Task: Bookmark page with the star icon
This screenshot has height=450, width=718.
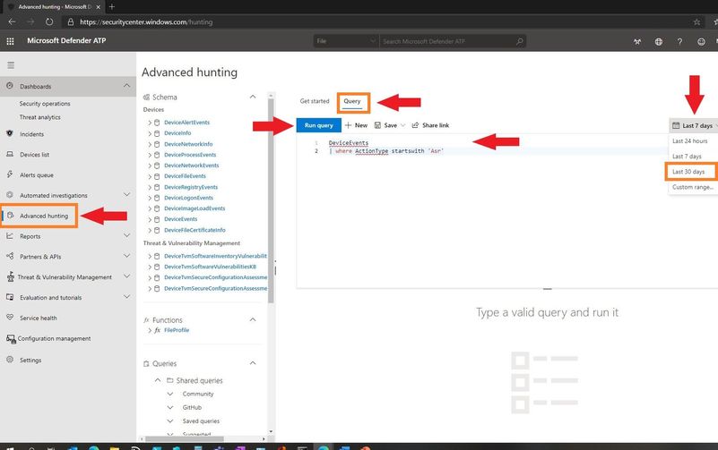Action: [x=696, y=22]
